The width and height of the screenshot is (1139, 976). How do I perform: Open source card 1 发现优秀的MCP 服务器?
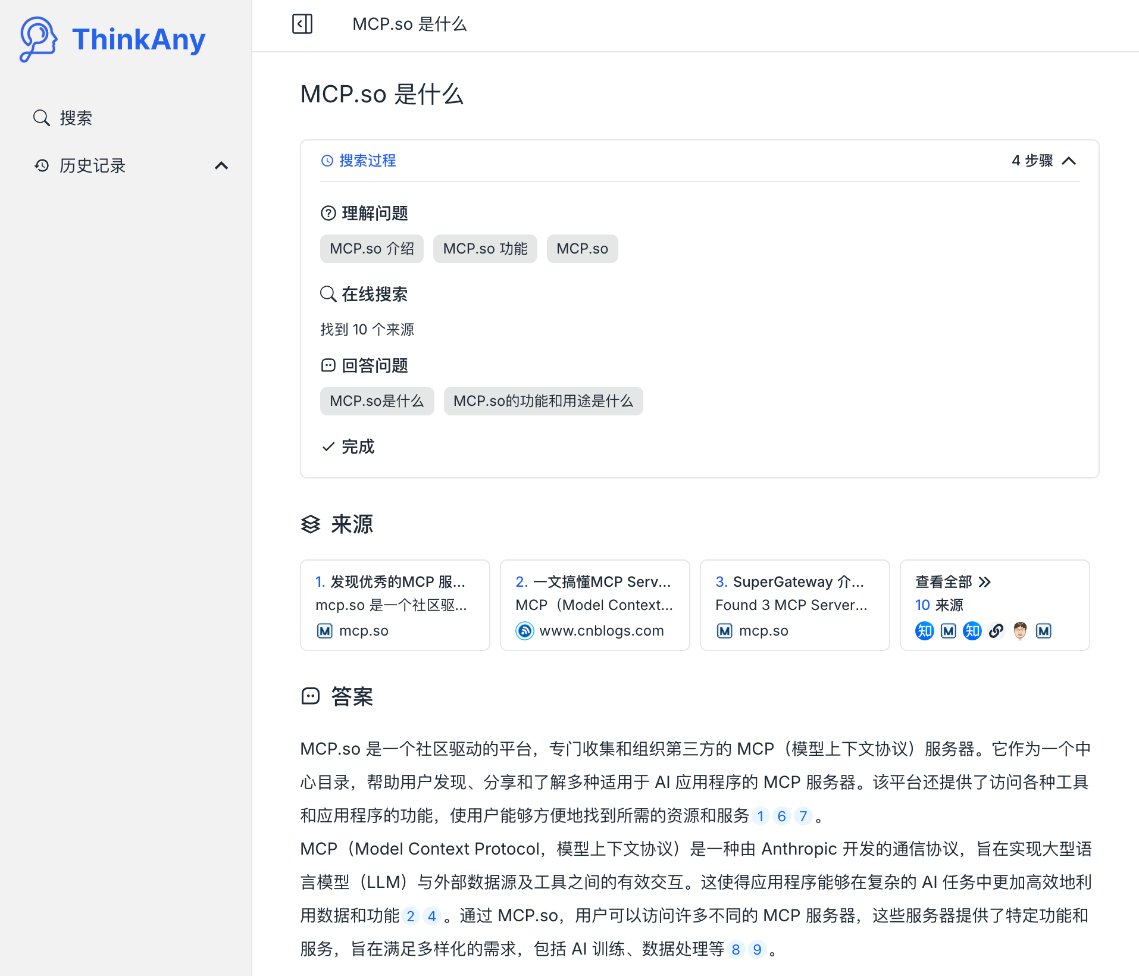coord(395,605)
